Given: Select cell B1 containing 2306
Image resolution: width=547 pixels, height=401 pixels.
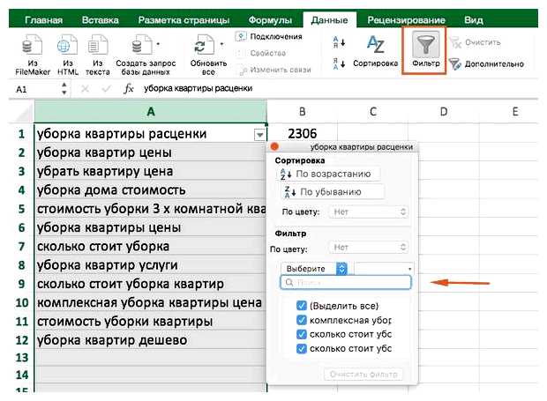Looking at the screenshot, I should (x=302, y=133).
